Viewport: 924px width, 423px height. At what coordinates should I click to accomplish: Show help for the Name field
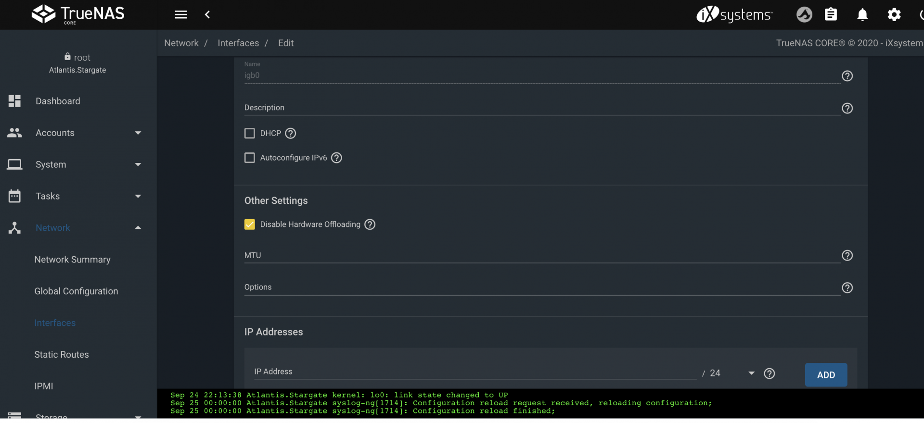pos(847,76)
